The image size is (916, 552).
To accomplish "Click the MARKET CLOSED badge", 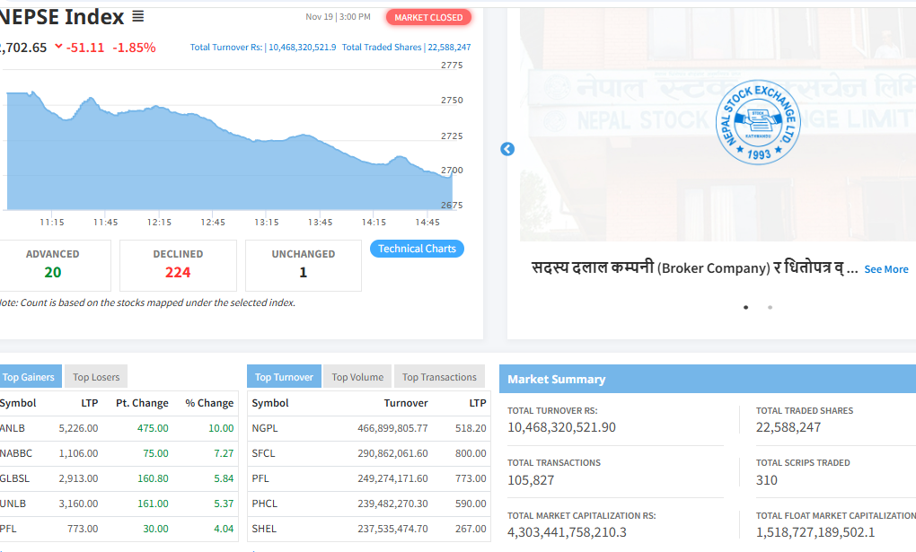I will tap(428, 18).
